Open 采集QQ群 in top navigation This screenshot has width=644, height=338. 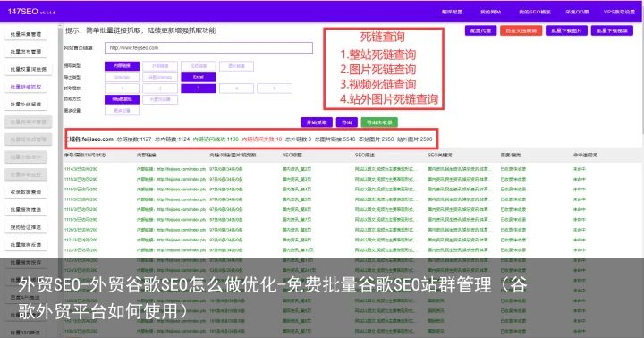577,12
